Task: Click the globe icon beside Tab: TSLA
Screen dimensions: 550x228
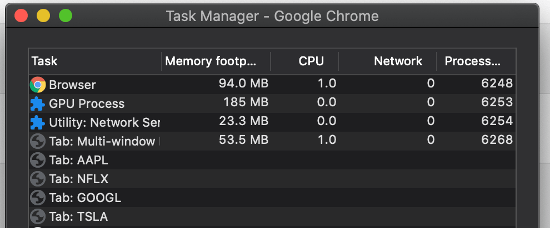Action: pyautogui.click(x=38, y=216)
